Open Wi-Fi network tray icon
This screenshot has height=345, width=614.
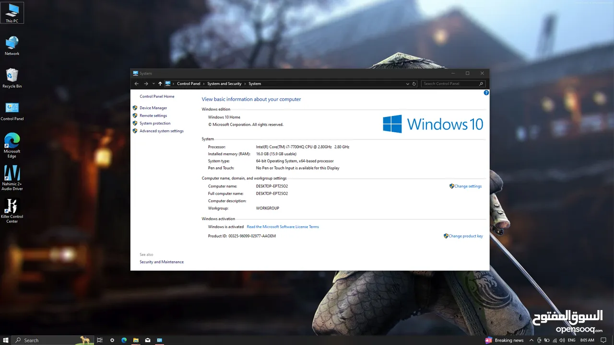pyautogui.click(x=555, y=340)
